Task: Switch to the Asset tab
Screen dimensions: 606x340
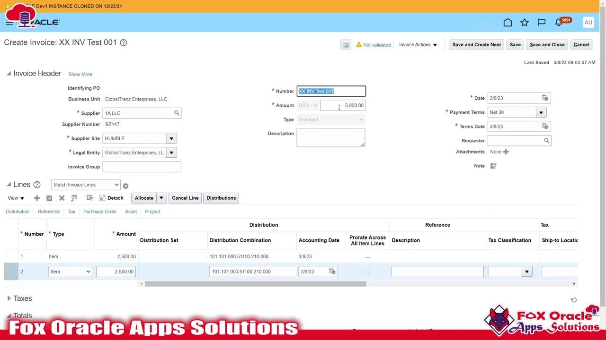Action: click(x=131, y=212)
